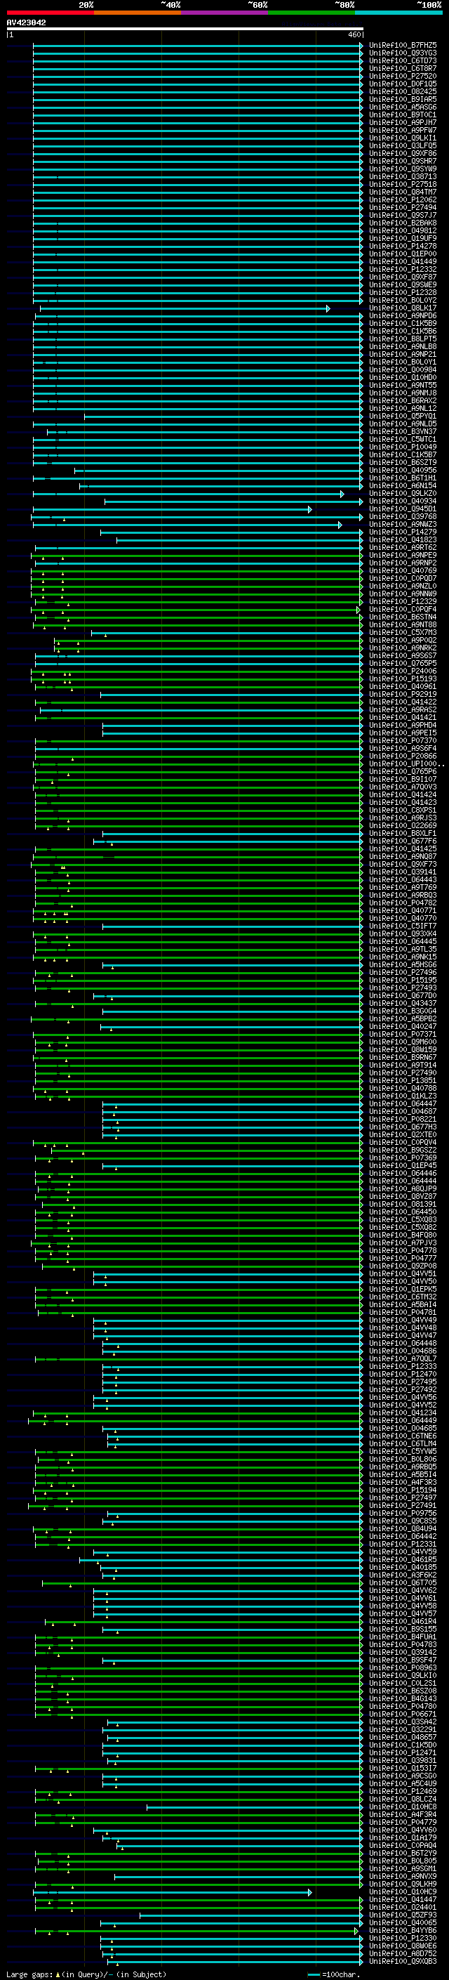Open the UniRef100_P27520 hit

pyautogui.click(x=403, y=76)
